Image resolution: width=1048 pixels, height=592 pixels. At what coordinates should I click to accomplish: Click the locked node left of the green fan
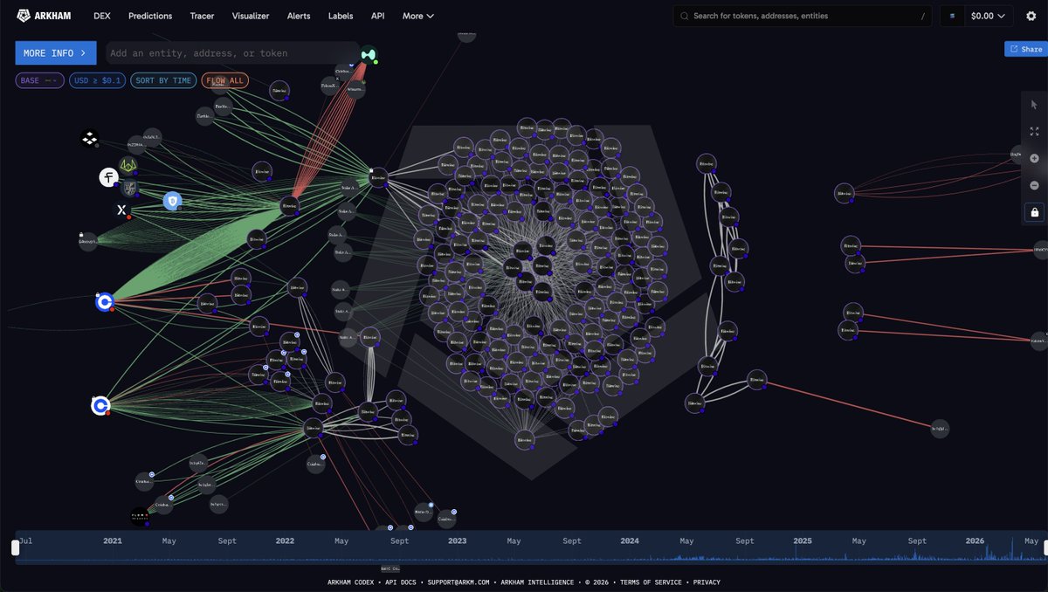point(87,242)
